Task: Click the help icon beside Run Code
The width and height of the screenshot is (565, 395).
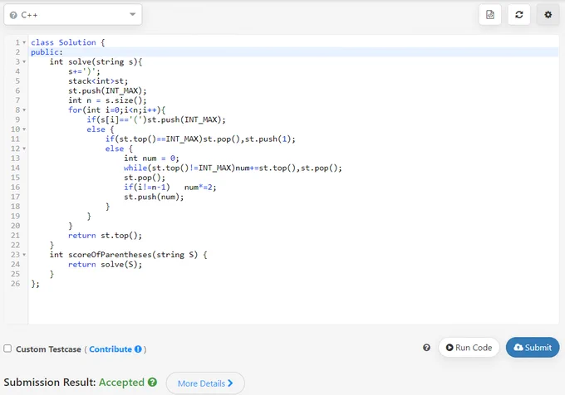Action: [x=426, y=348]
